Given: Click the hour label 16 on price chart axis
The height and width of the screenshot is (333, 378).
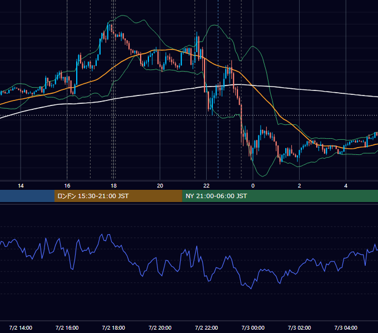Looking at the screenshot, I should [x=67, y=186].
